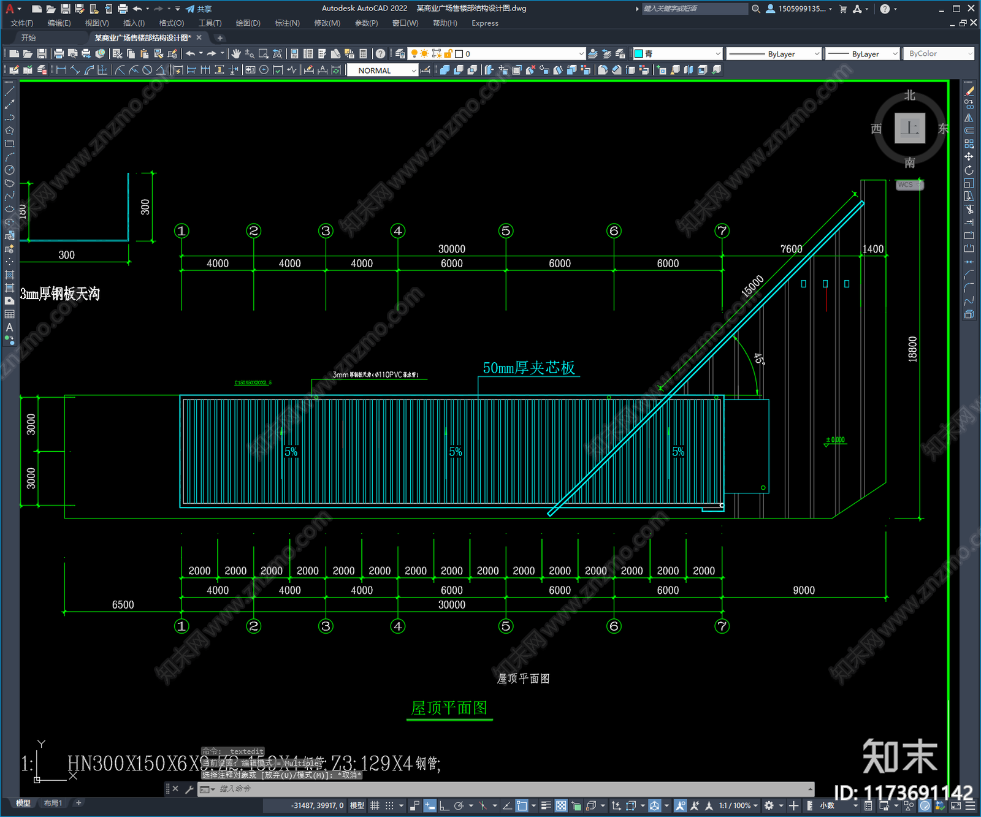Open the 标注(N) menu
981x817 pixels.
(287, 23)
